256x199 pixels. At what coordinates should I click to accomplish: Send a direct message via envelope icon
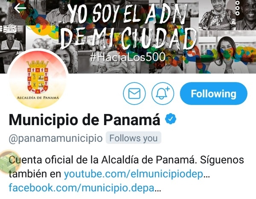click(134, 94)
